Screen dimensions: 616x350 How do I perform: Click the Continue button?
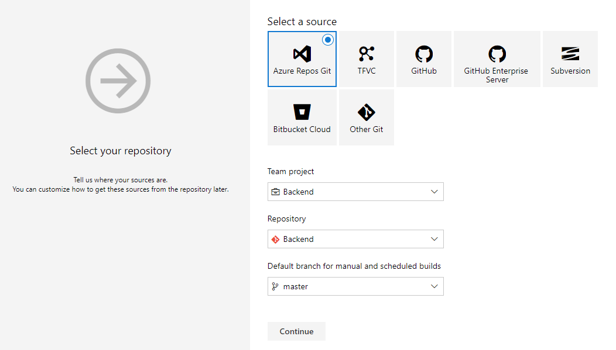[x=297, y=331]
